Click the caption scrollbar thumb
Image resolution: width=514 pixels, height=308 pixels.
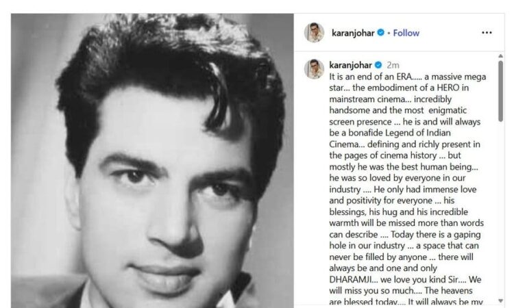tap(500, 91)
